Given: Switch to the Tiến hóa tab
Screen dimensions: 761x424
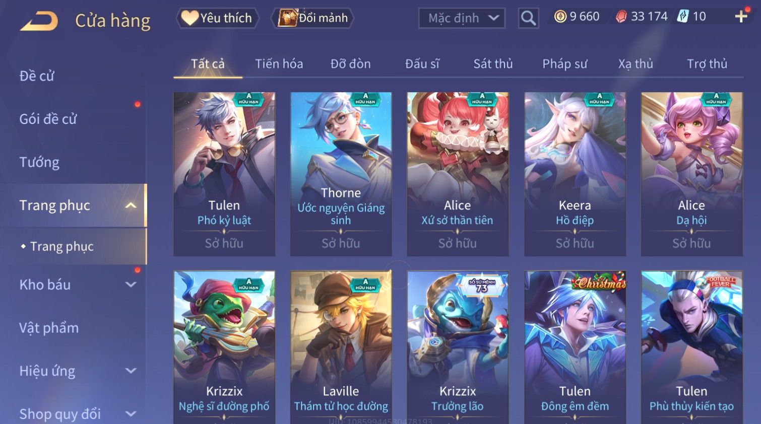Looking at the screenshot, I should pyautogui.click(x=279, y=64).
